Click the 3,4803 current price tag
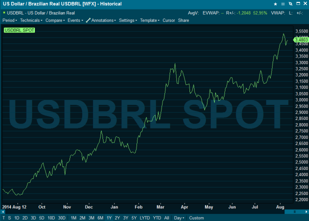 click(301, 40)
